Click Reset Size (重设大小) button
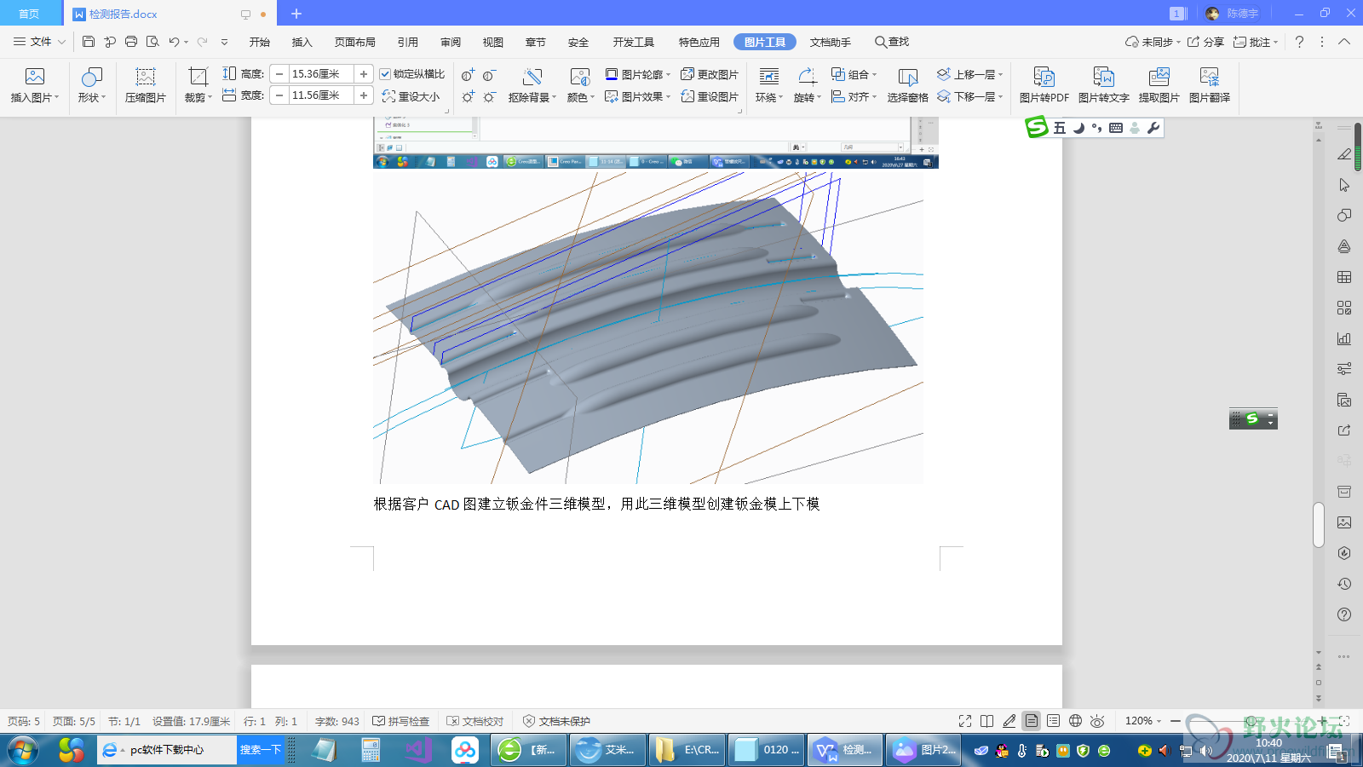1363x767 pixels. coord(411,96)
